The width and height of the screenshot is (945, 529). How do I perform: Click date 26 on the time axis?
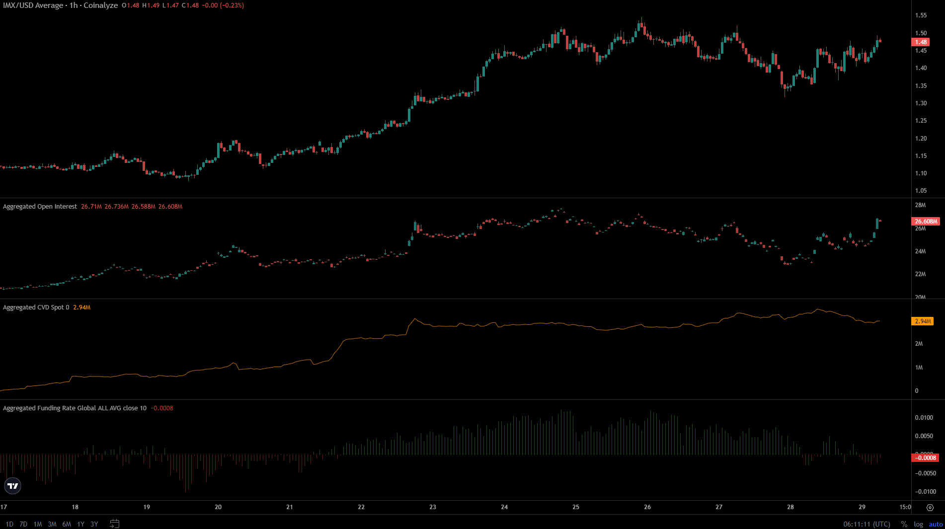(647, 507)
